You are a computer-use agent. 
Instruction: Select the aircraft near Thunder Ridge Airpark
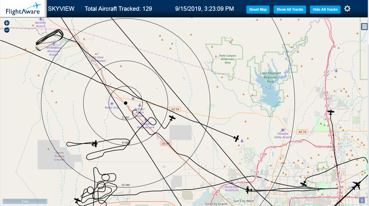172,118
